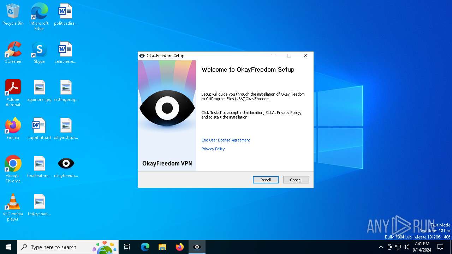Cancel the OkayFreedom setup

[x=296, y=180]
